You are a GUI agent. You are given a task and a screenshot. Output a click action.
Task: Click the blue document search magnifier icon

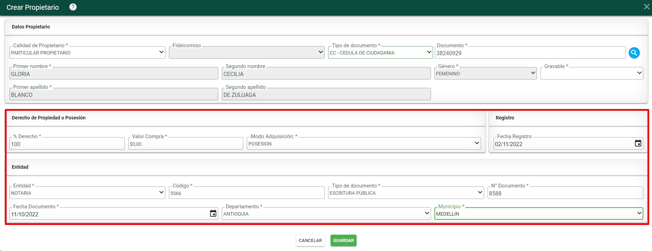[634, 53]
